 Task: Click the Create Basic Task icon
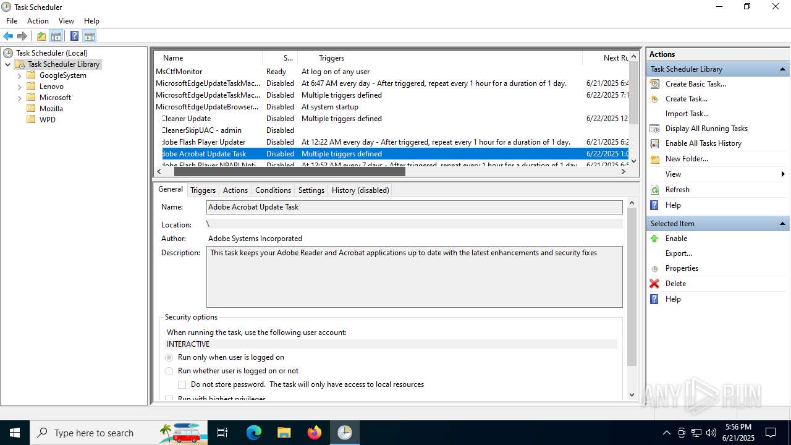[655, 84]
